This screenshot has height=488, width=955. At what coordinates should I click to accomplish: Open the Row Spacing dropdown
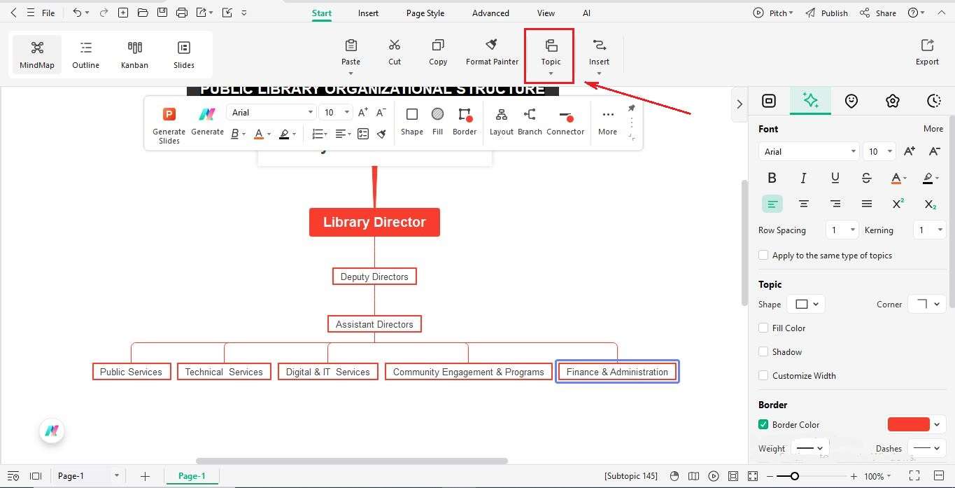pyautogui.click(x=842, y=230)
